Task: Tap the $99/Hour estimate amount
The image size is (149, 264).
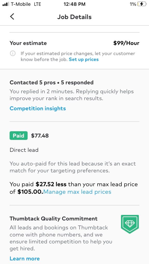Action: click(126, 43)
